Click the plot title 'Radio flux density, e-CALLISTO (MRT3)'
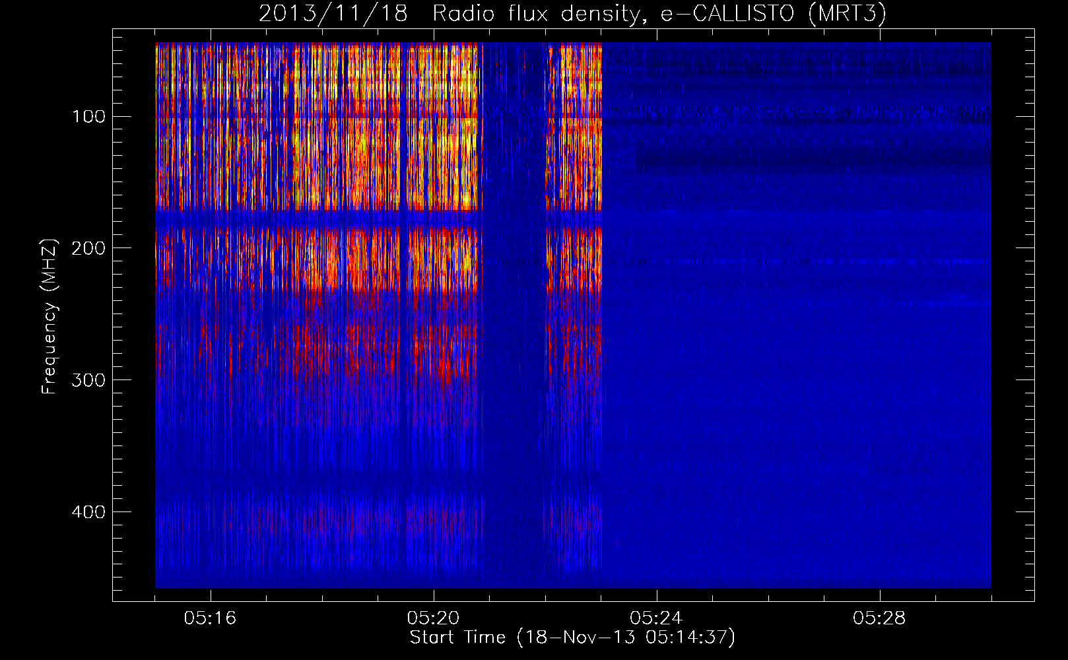The image size is (1068, 660). tap(659, 14)
